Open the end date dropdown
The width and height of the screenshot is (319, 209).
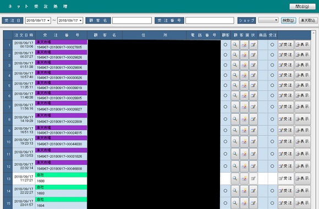click(80, 20)
